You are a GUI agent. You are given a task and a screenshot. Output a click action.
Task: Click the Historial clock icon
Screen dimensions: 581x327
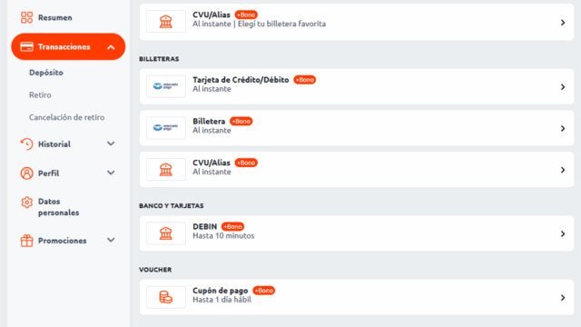[26, 144]
